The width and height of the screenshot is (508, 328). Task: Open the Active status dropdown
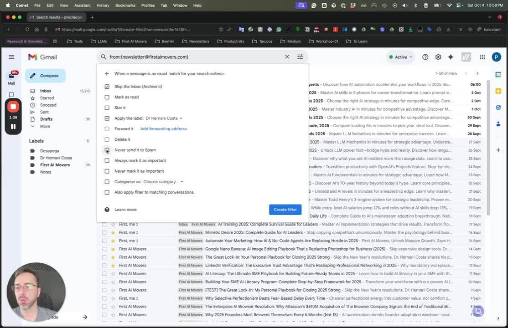coord(400,57)
